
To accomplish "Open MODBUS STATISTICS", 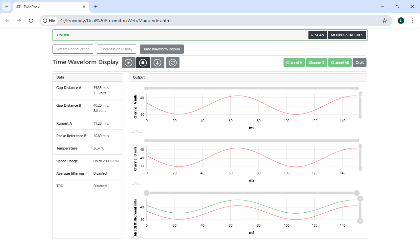I will 347,35.
